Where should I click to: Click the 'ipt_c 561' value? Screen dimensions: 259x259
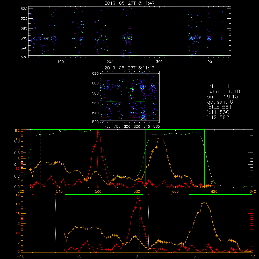click(219, 107)
